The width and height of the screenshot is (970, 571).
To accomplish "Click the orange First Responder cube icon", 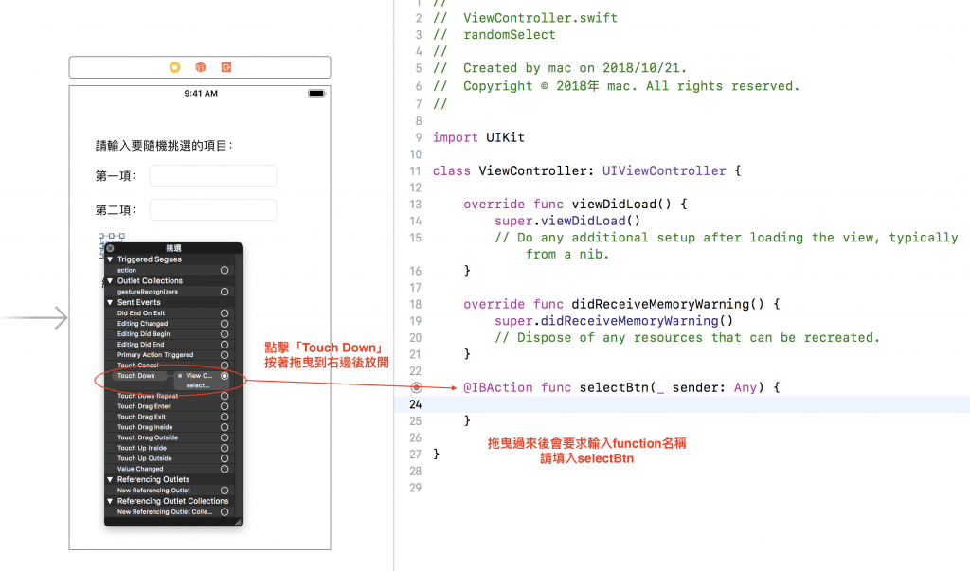I will pyautogui.click(x=201, y=67).
